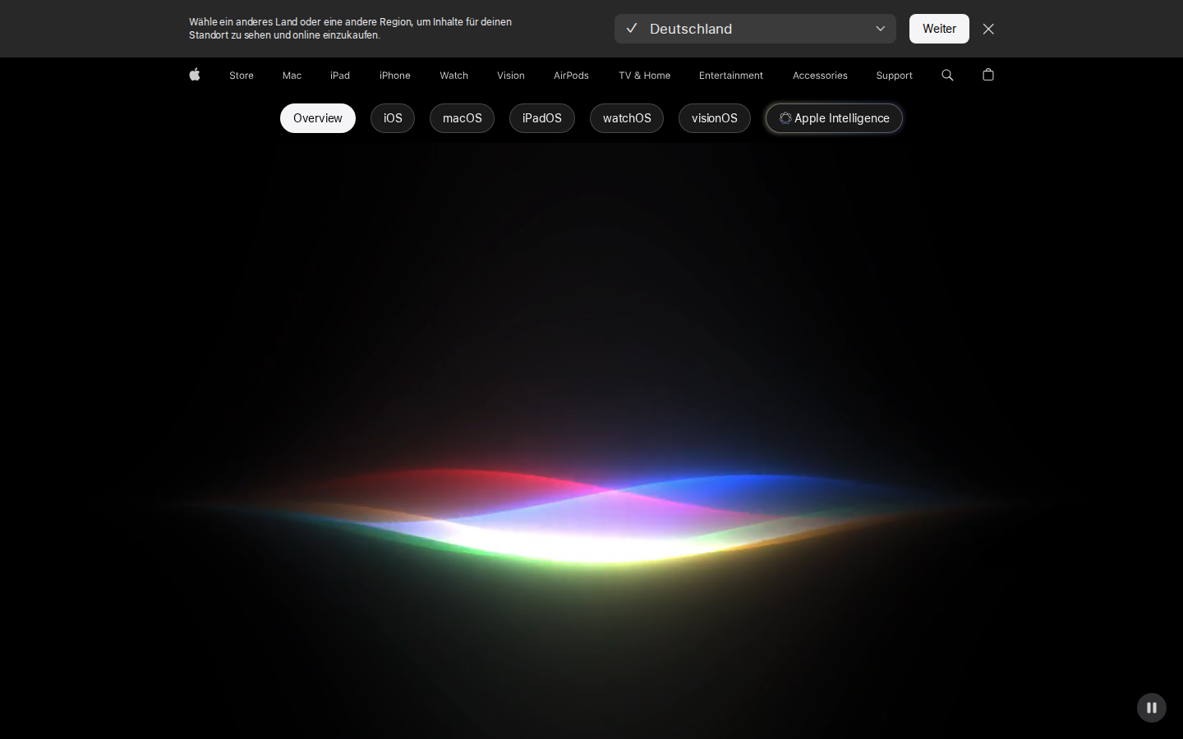Click the Weiter button
Screen dimensions: 1183x739
click(939, 29)
